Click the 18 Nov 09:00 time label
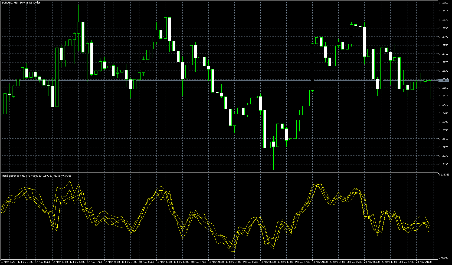The width and height of the screenshot is (452, 265). pyautogui.click(x=164, y=262)
